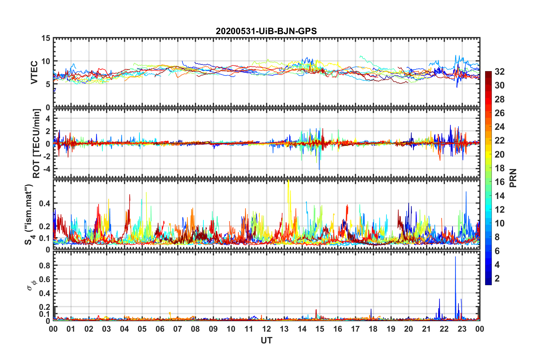Click the S4 ("ism.mat") y-axis label

(29, 214)
